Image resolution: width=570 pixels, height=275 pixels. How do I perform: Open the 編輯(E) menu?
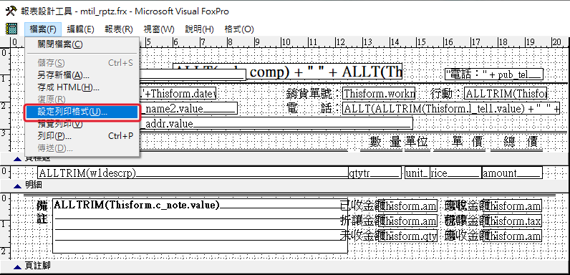[x=81, y=29]
